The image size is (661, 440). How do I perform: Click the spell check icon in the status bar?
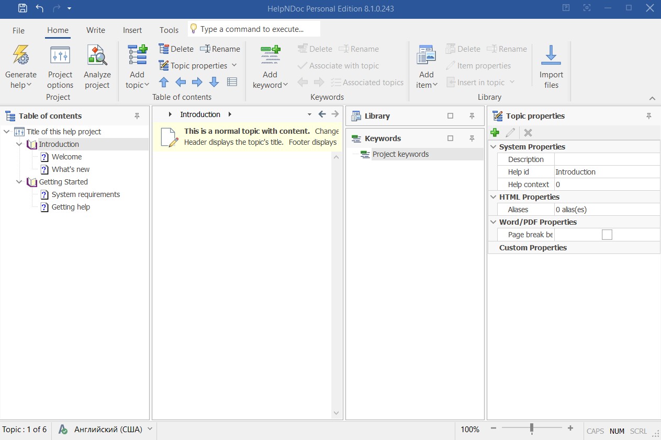point(63,430)
